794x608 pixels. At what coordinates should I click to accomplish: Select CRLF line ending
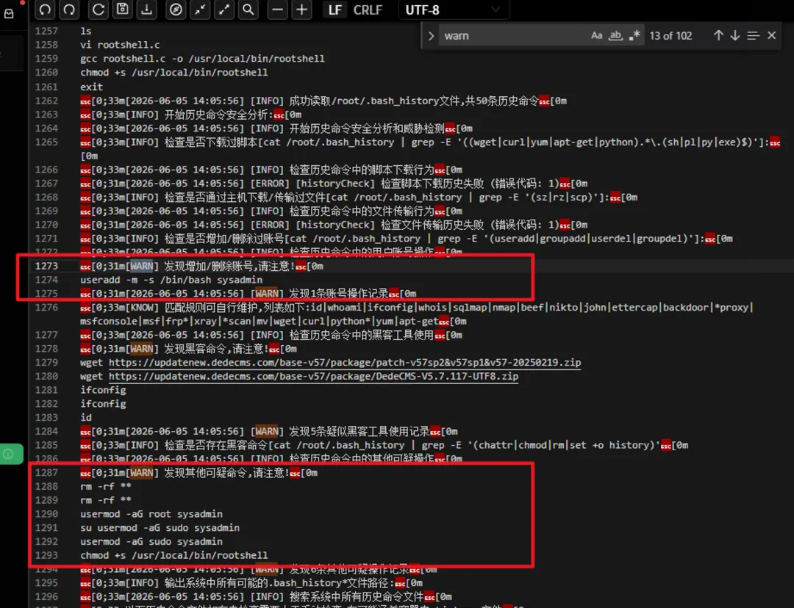click(368, 10)
